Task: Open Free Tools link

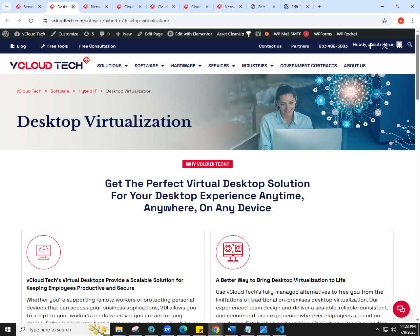Action: coord(54,46)
